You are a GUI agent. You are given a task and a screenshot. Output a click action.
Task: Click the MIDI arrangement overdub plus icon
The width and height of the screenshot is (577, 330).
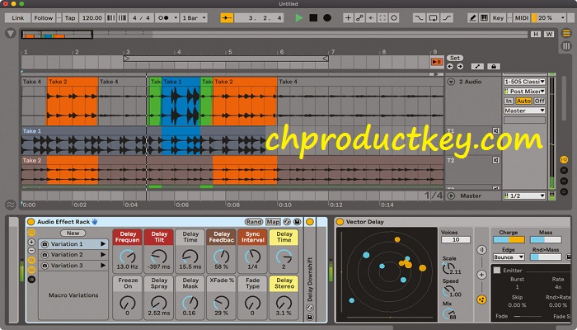pyautogui.click(x=348, y=17)
